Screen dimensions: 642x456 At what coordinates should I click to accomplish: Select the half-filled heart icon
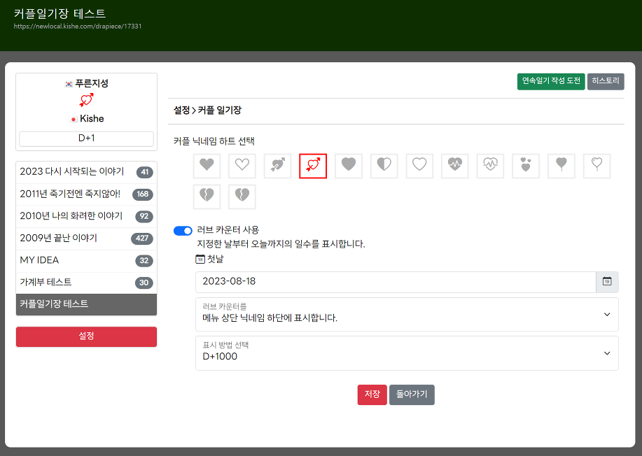tap(384, 166)
